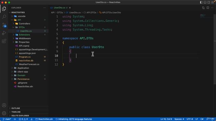Click the publish to cloud status icon
This screenshot has height=121, width=216.
[15, 119]
